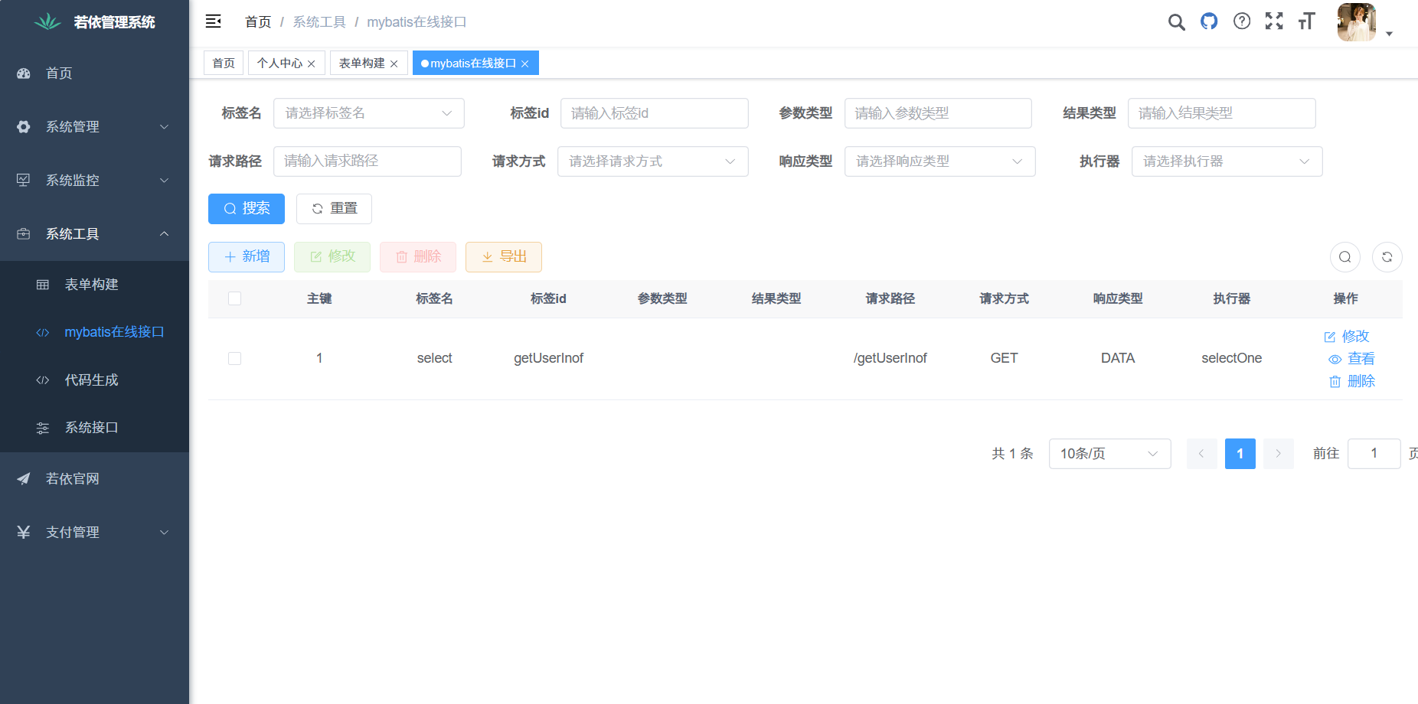Open the GitHub source link icon

click(x=1209, y=21)
